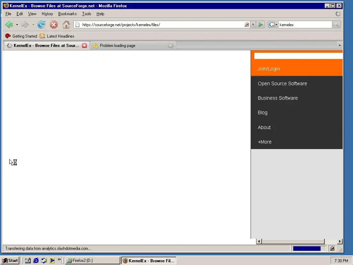353x265 pixels.
Task: Click the green Back arrow button
Action: 9,24
